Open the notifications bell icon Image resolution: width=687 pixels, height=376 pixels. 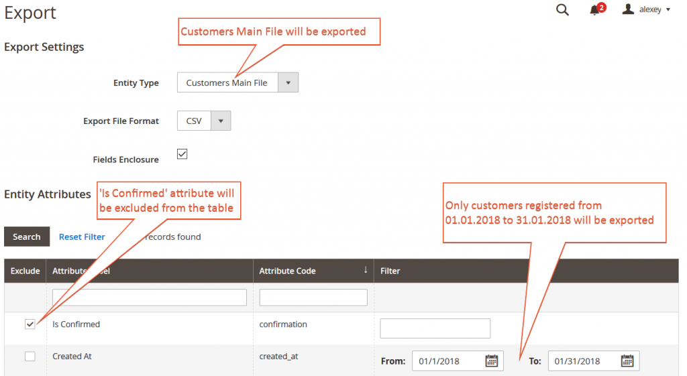click(594, 9)
